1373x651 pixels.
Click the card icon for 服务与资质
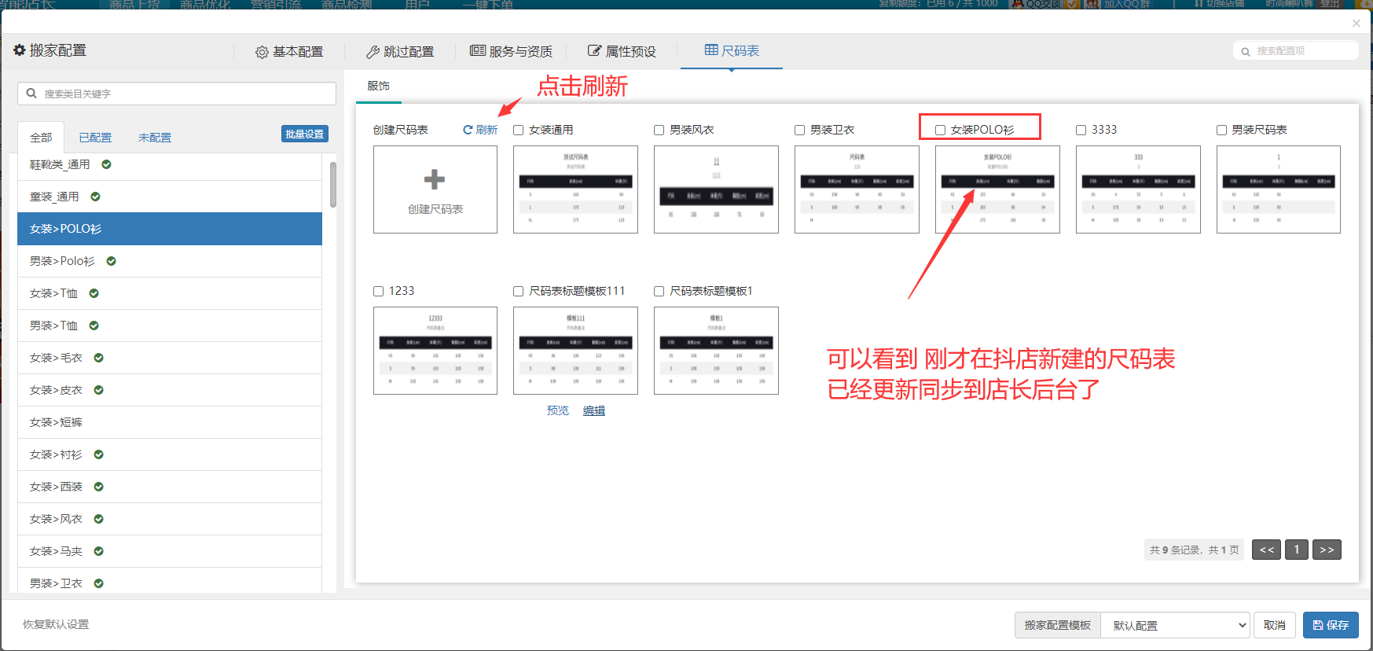477,51
